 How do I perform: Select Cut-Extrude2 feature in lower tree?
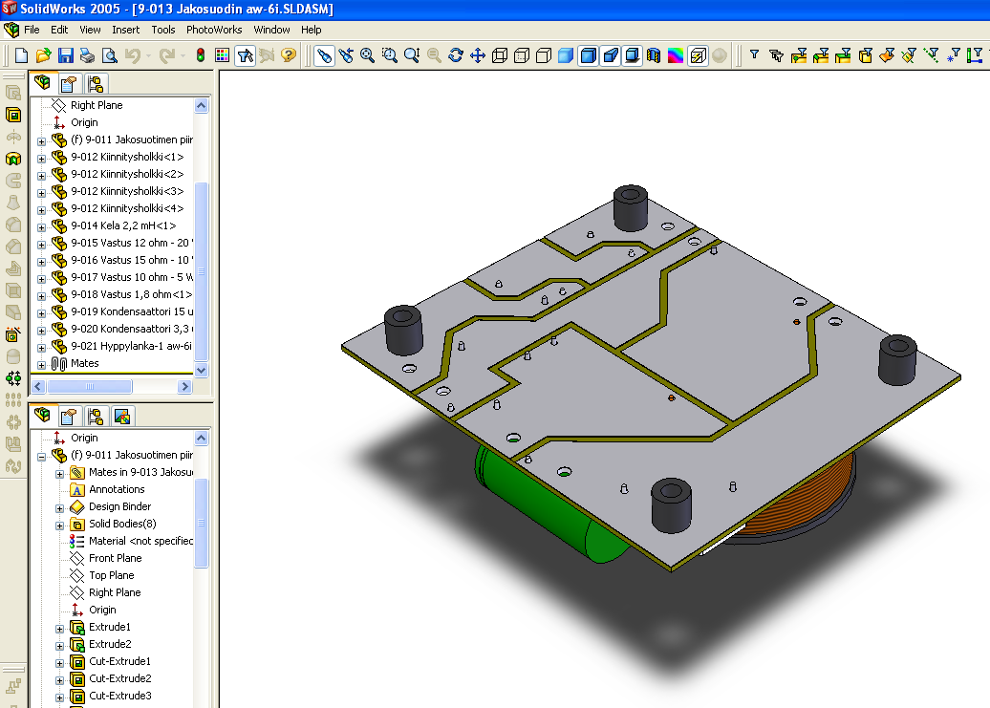click(119, 678)
